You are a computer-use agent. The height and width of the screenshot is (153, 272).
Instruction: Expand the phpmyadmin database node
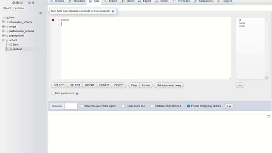pyautogui.click(x=3, y=36)
